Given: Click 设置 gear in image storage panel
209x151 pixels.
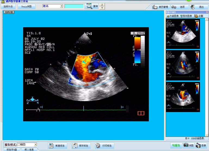Looking at the screenshot, I should point(199,16).
